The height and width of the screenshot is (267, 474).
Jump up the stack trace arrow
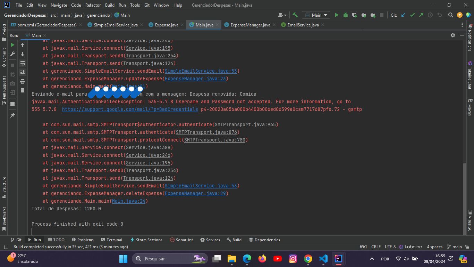point(23,45)
